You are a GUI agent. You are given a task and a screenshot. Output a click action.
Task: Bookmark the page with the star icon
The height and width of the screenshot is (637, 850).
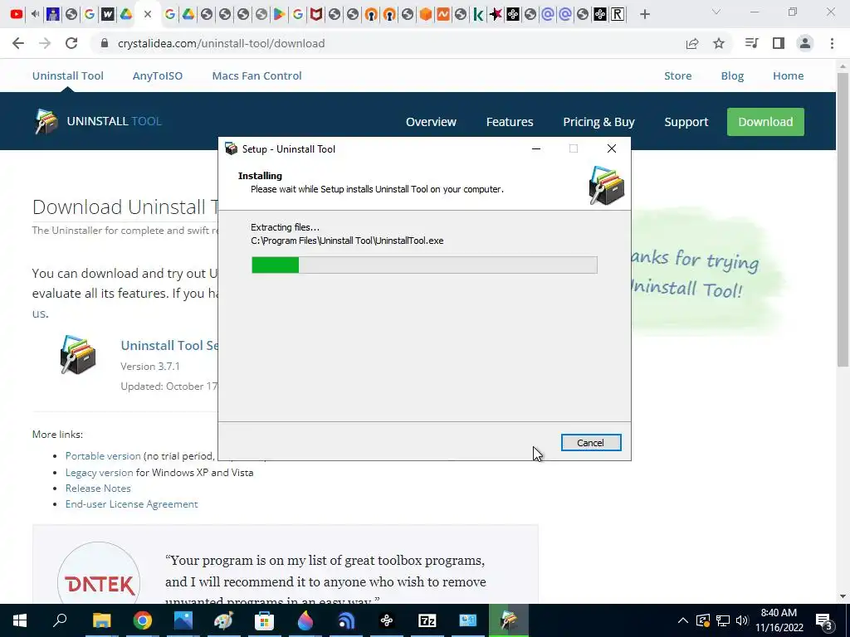[719, 43]
